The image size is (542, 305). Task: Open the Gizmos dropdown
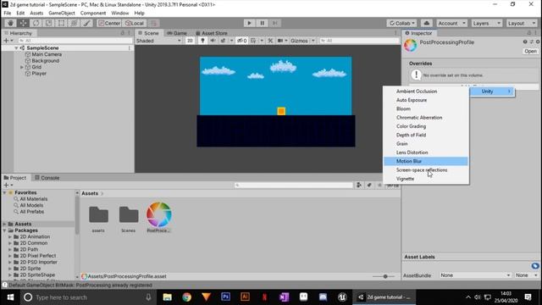[x=302, y=41]
